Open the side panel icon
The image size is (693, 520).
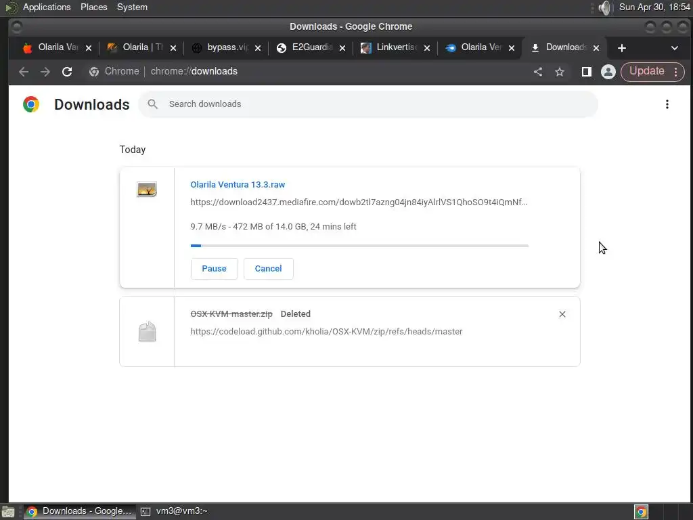pos(587,72)
